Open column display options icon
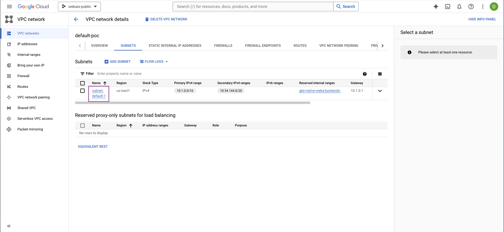This screenshot has width=504, height=232. tap(380, 74)
